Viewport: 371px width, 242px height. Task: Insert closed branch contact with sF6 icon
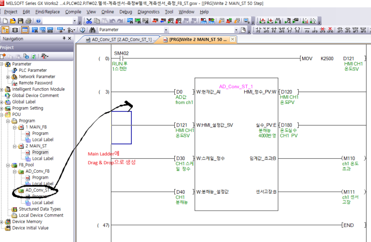282,30
